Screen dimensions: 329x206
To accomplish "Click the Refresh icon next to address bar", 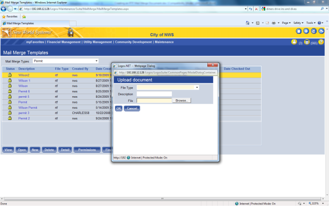I will 250,9.
